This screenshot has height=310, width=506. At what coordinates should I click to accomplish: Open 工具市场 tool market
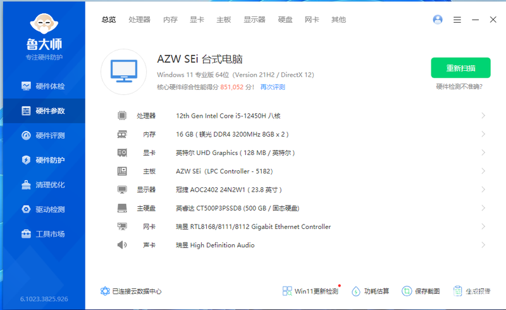click(44, 234)
